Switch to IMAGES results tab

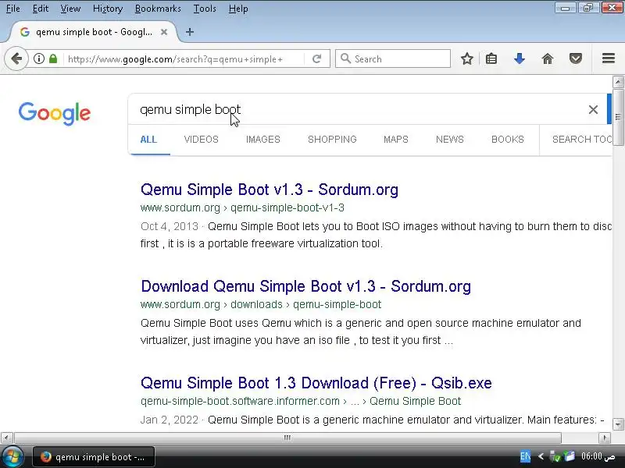tap(263, 140)
